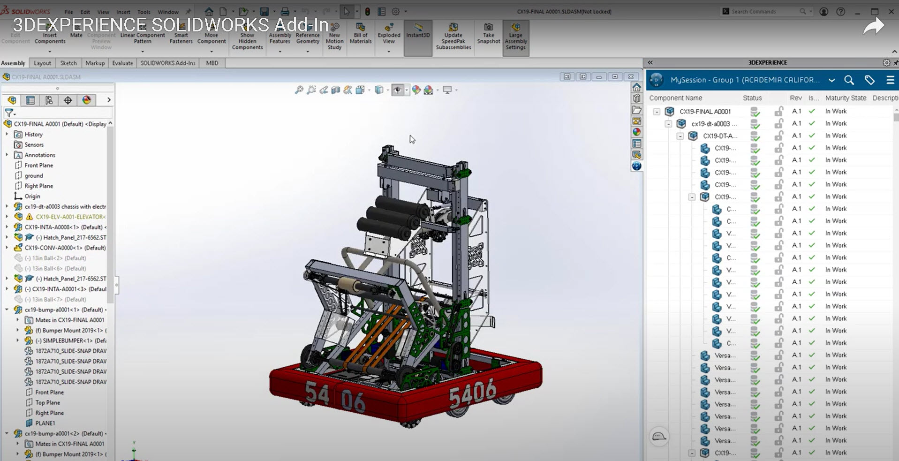This screenshot has width=899, height=461.
Task: Click the YouTube share arrow
Action: coord(873,27)
